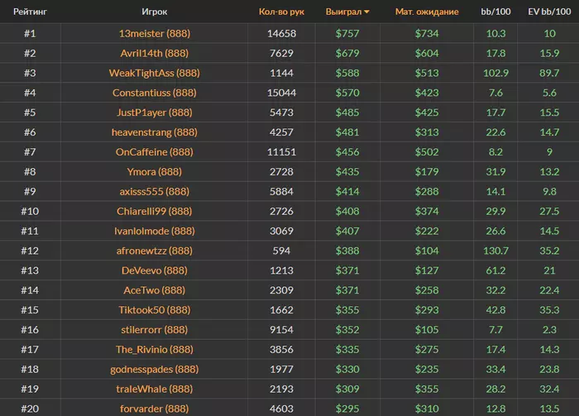Open player JustP1ayer (888) profile

click(155, 112)
